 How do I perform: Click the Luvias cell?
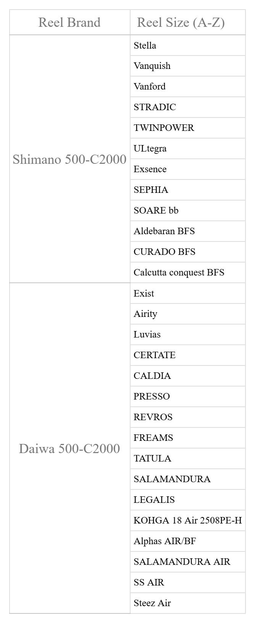coord(187,334)
